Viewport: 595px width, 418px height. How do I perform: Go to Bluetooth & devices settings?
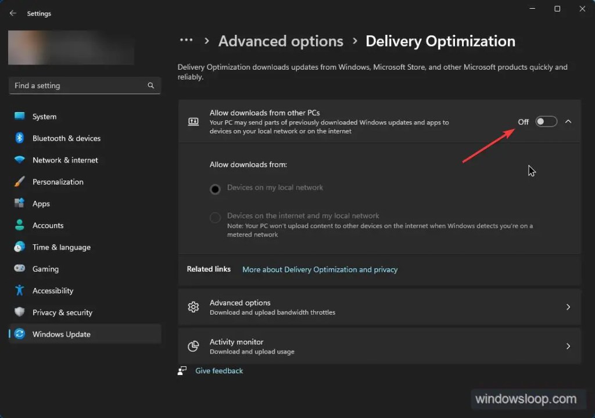85,138
